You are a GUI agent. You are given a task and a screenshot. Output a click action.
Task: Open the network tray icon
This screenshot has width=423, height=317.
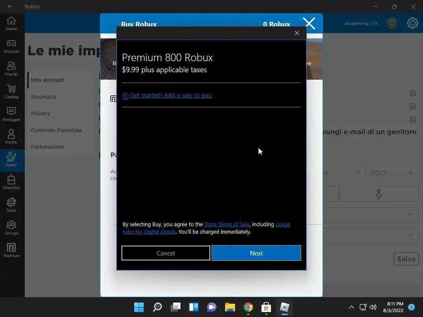[x=363, y=307]
